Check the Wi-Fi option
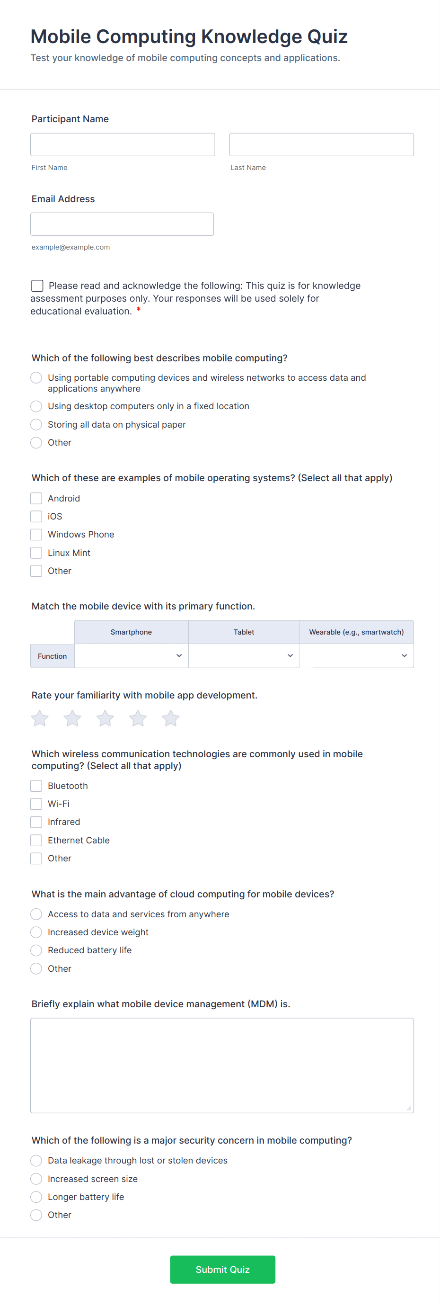The height and width of the screenshot is (1307, 440). (36, 804)
